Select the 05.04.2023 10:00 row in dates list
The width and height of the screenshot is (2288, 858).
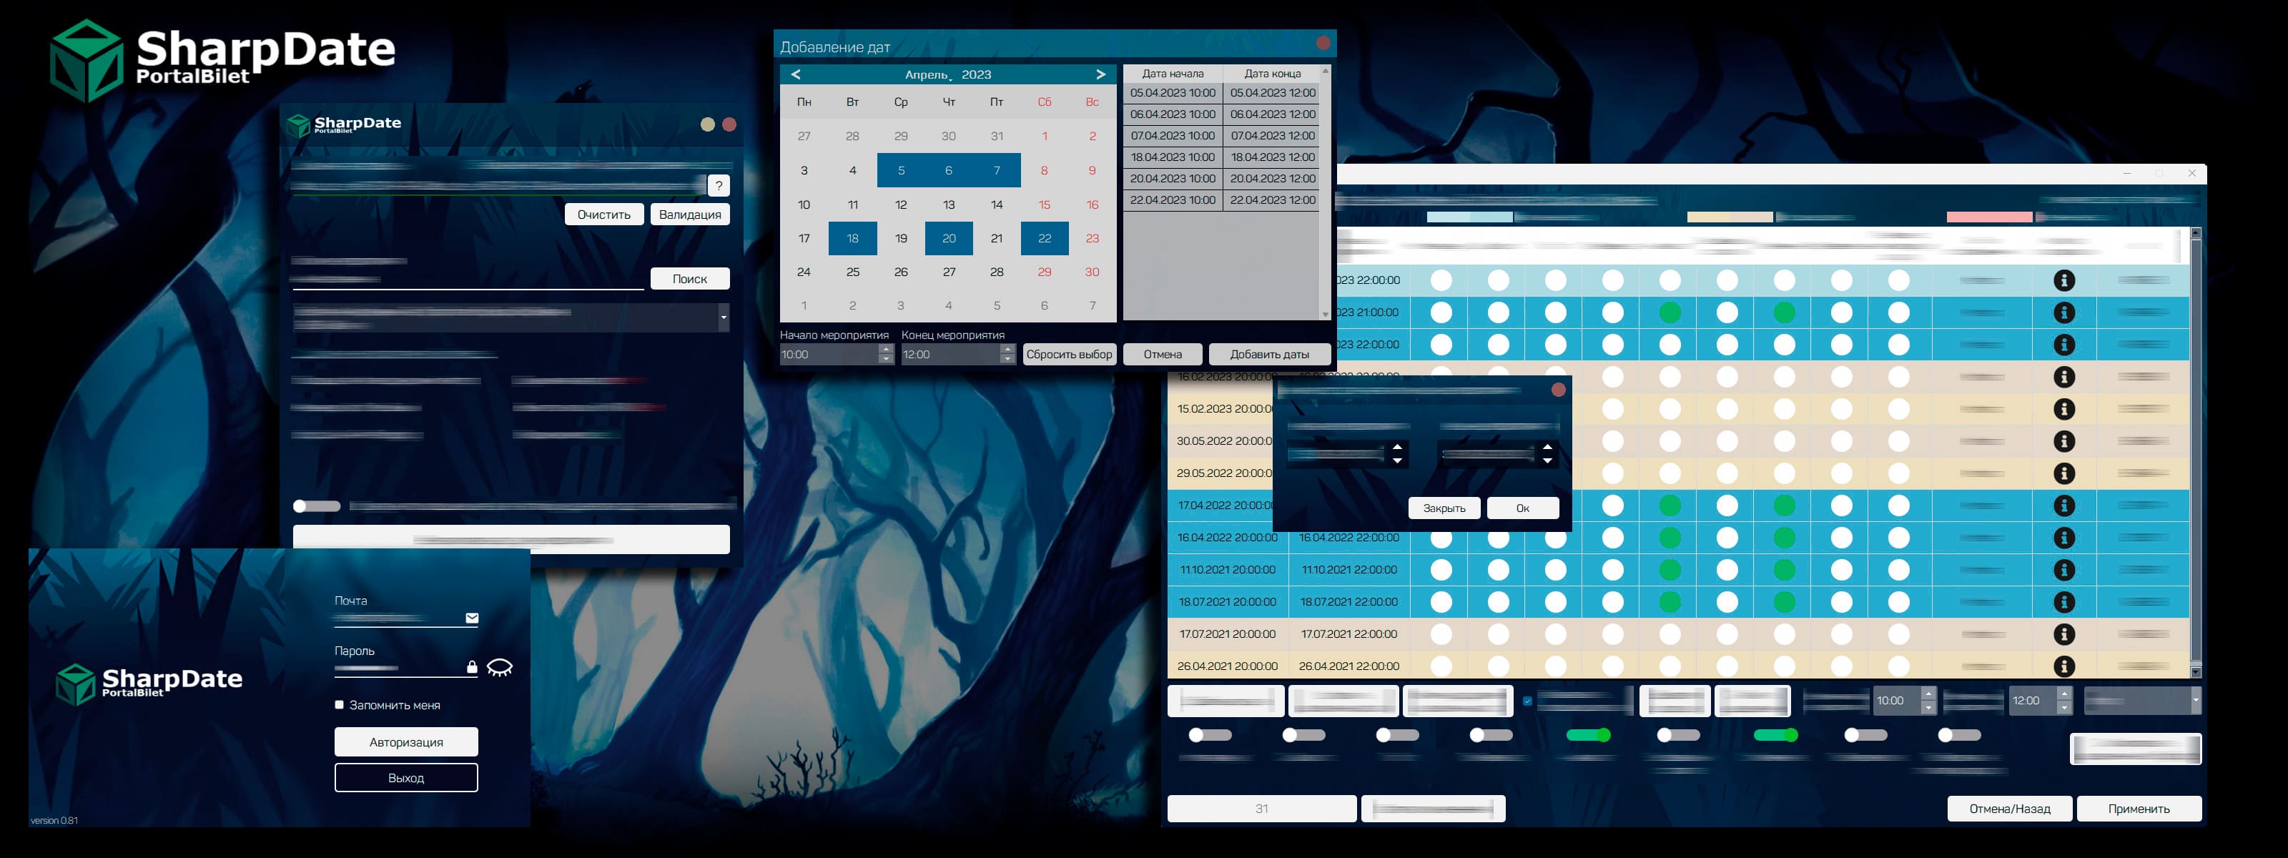coord(1221,93)
